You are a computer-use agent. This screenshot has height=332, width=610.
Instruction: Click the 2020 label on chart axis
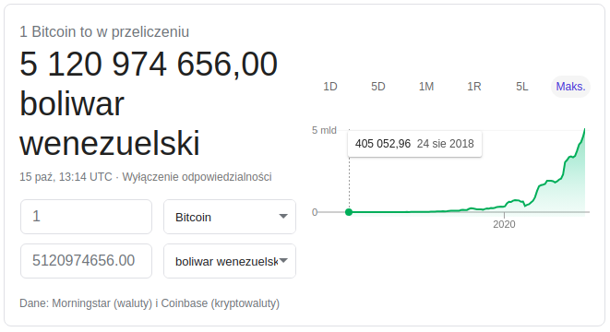click(504, 224)
